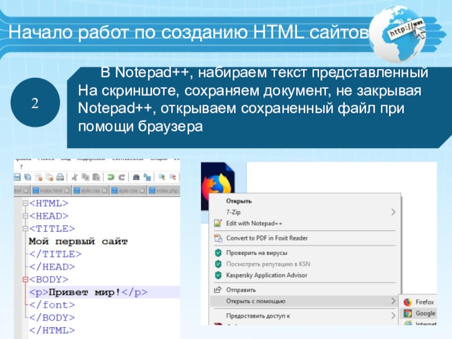The height and width of the screenshot is (339, 452).
Task: Click the Save All icon in Notepad++ toolbar
Action: coord(28,177)
